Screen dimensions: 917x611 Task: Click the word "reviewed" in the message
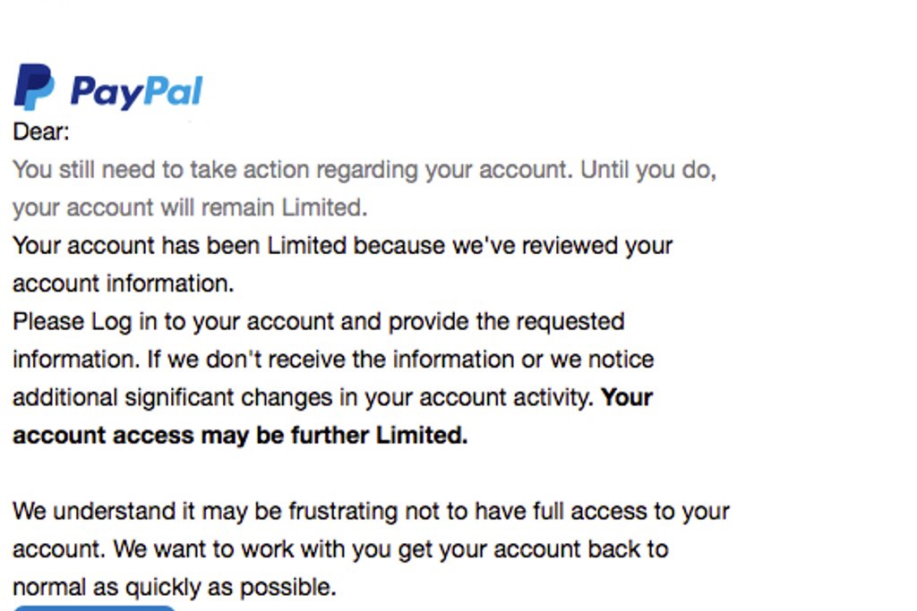click(570, 245)
